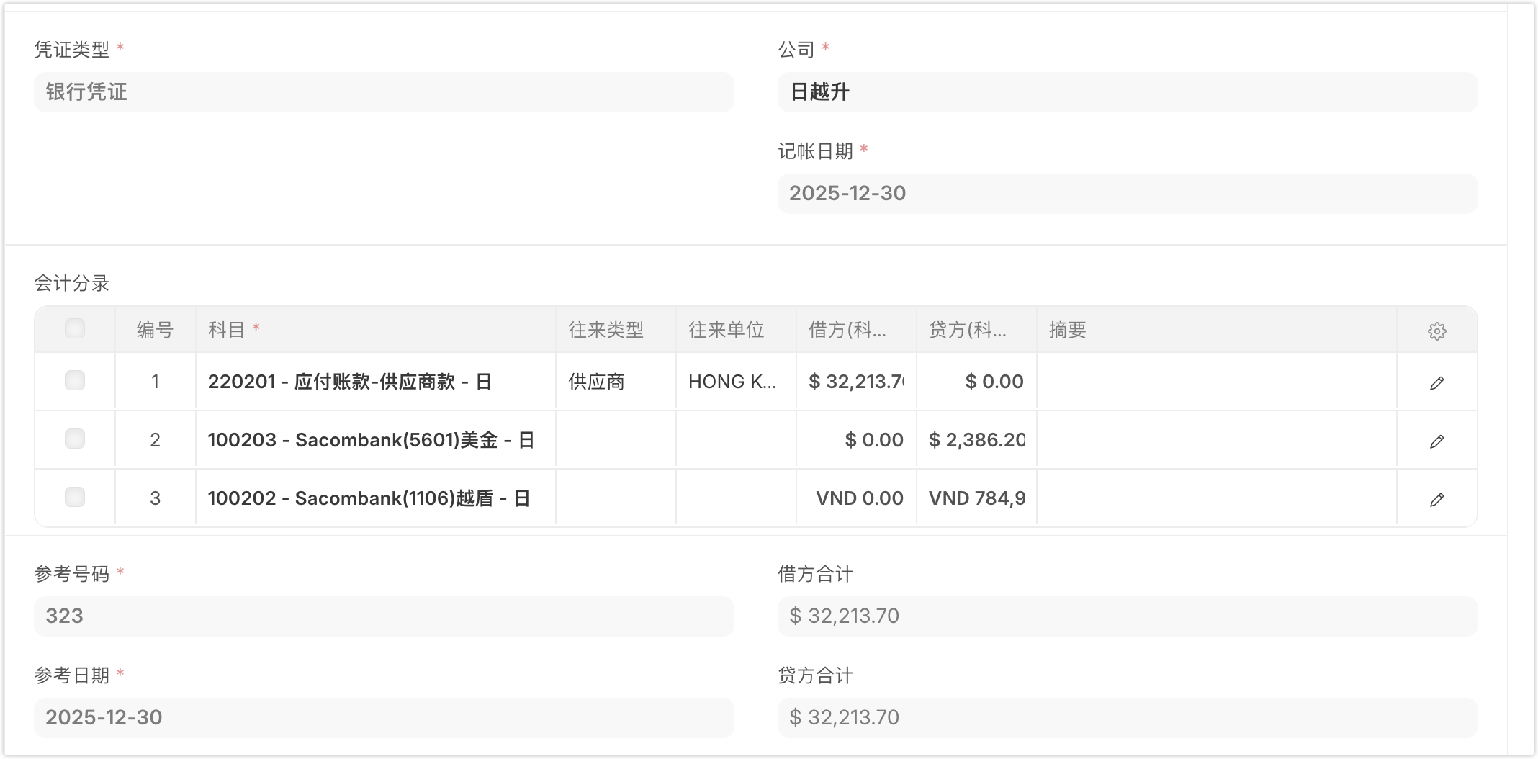The image size is (1538, 759).
Task: Click the 借方合计 total field
Action: tap(1127, 616)
